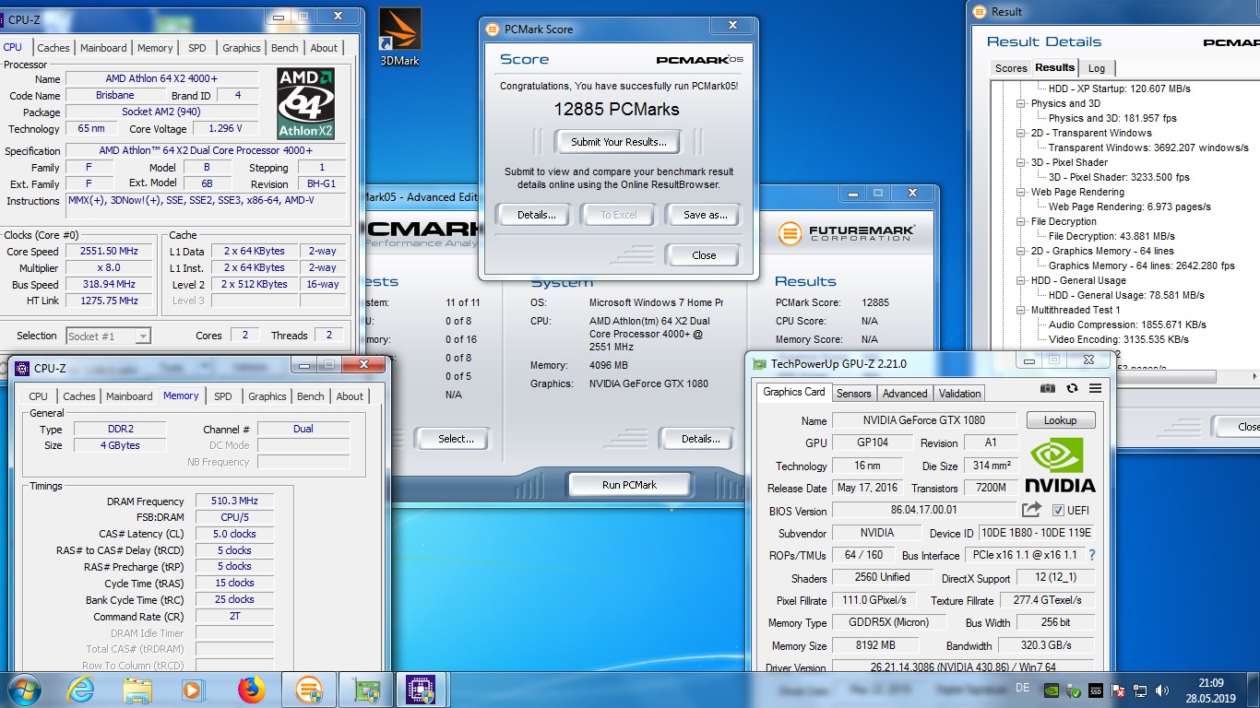Take a GPU-Z screenshot with camera icon
Screen dimensions: 1260x708
click(x=1047, y=389)
